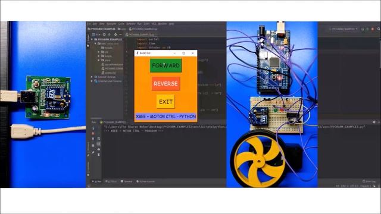Click the pin/wrench icon in Run panel toolbar

pos(93,152)
